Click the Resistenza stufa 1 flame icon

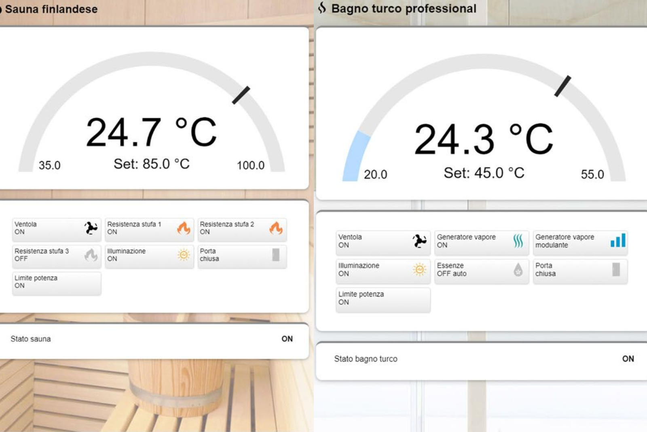(184, 228)
